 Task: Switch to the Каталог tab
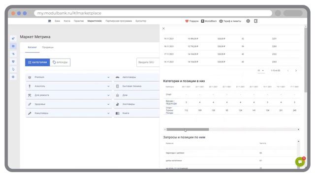(32, 47)
